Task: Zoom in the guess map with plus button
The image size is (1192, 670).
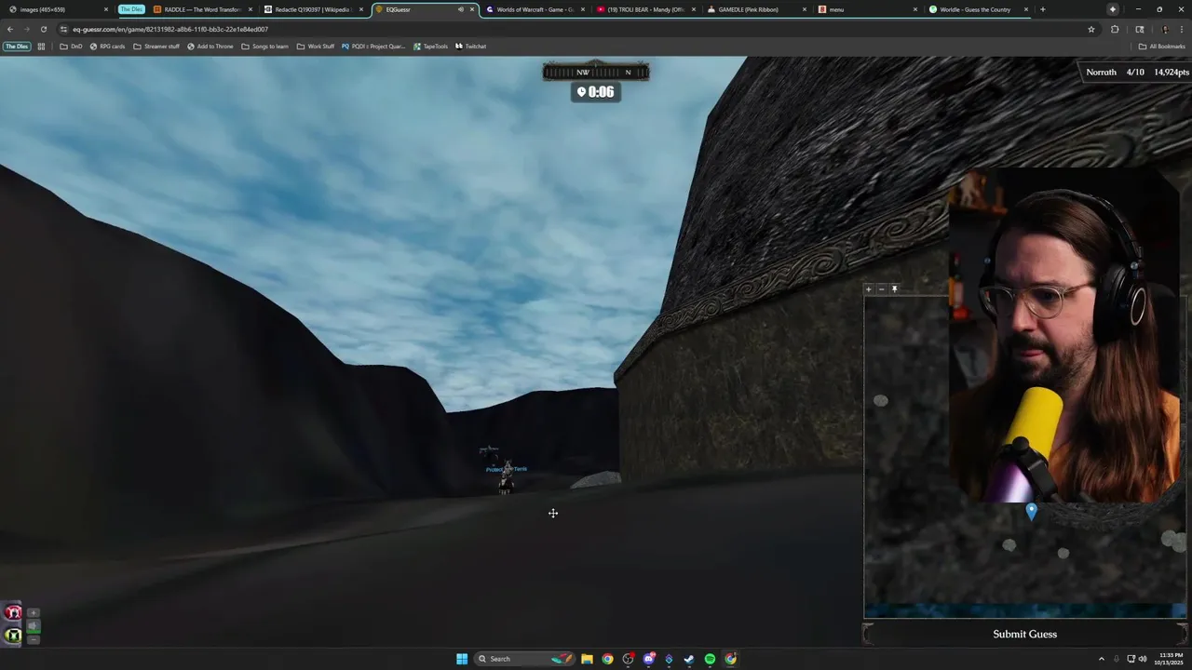Action: point(869,289)
